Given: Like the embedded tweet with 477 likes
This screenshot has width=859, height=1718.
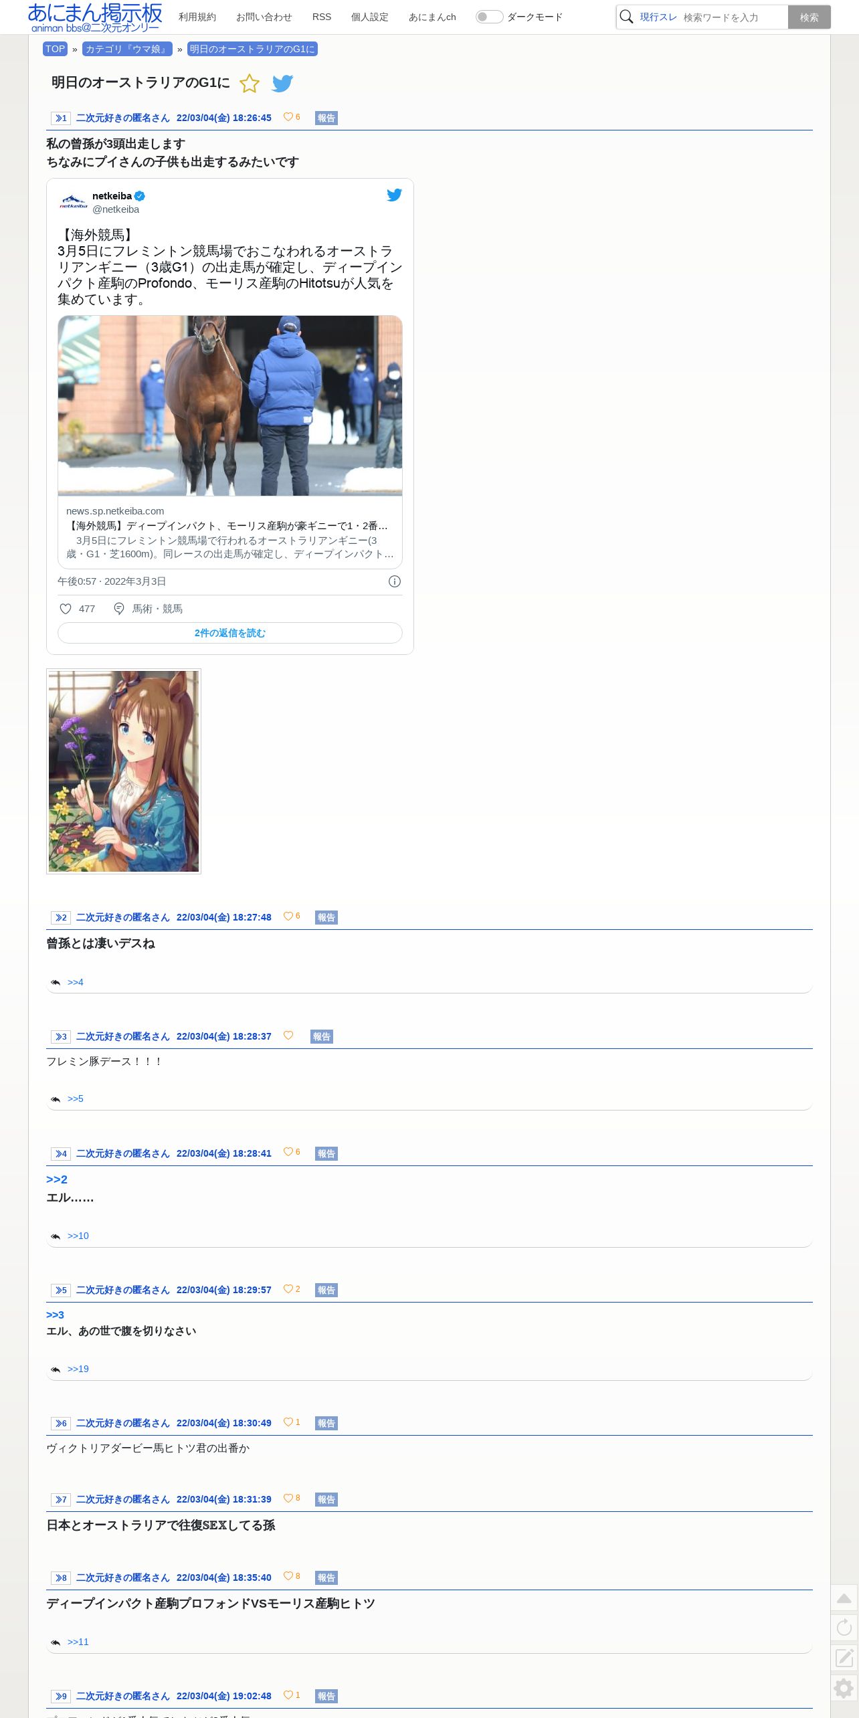Looking at the screenshot, I should click(x=66, y=609).
